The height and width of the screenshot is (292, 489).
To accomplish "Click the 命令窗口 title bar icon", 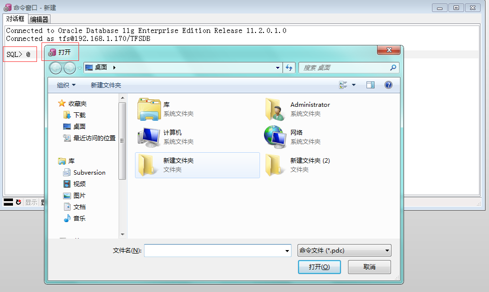I will point(7,7).
